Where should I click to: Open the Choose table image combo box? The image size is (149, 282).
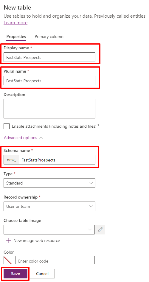pos(49,229)
